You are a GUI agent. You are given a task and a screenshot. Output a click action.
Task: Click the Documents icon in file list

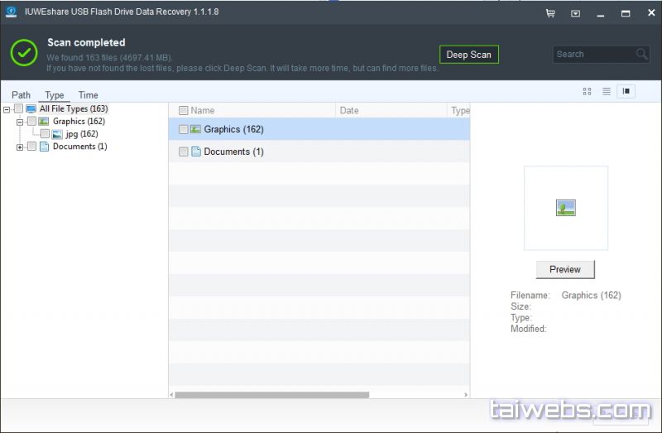coord(195,152)
